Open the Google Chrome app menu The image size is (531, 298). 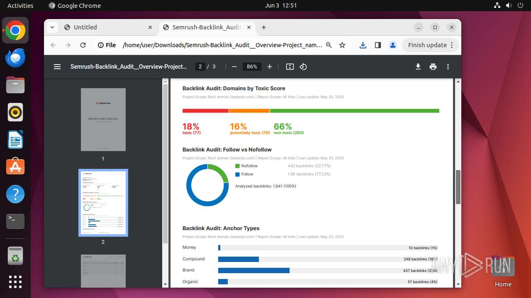tap(75, 6)
